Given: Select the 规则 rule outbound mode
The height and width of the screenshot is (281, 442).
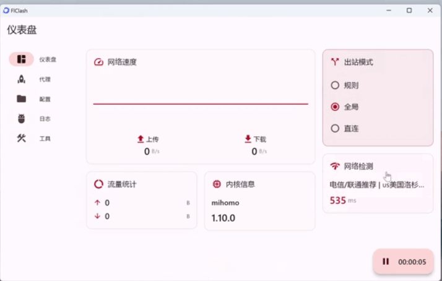Looking at the screenshot, I should pos(335,85).
